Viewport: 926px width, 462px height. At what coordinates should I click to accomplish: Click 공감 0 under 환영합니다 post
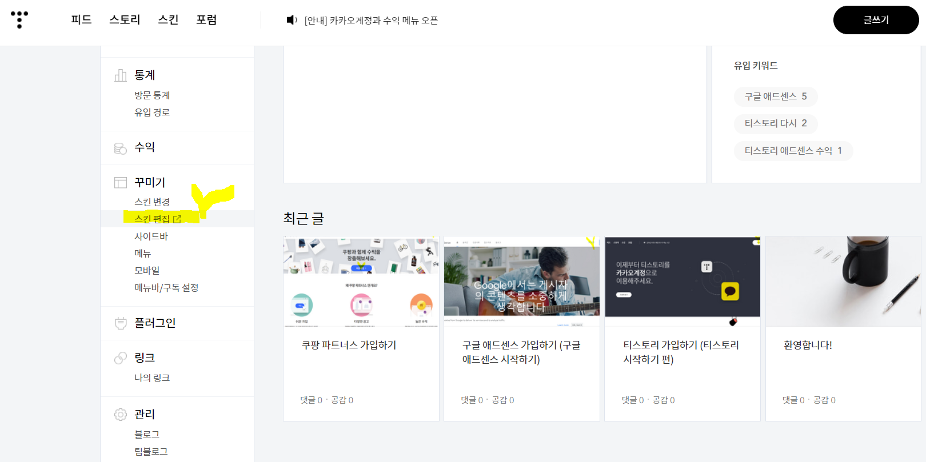click(x=824, y=400)
